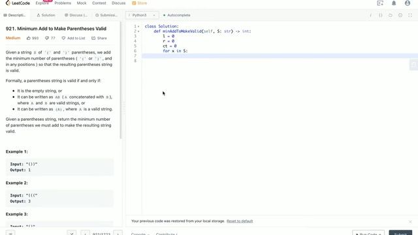418x235 pixels.
Task: Go to the previous problem arrow
Action: click(x=85, y=234)
